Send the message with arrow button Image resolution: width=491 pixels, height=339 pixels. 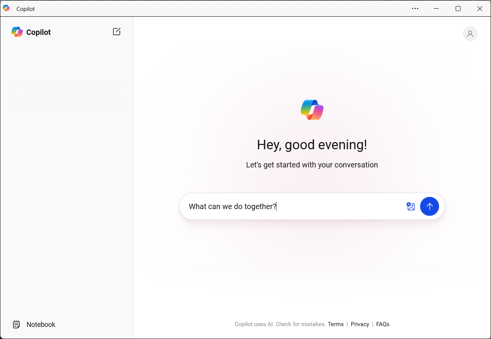pyautogui.click(x=429, y=206)
